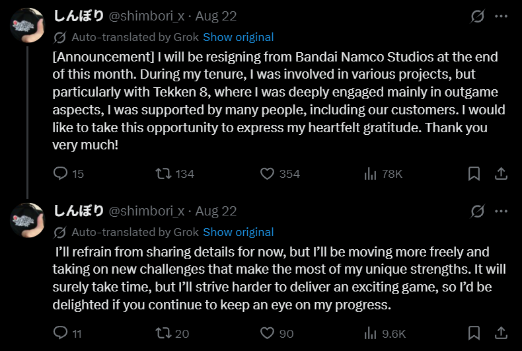Share the second tweet via share icon
522x351 pixels.
click(501, 333)
